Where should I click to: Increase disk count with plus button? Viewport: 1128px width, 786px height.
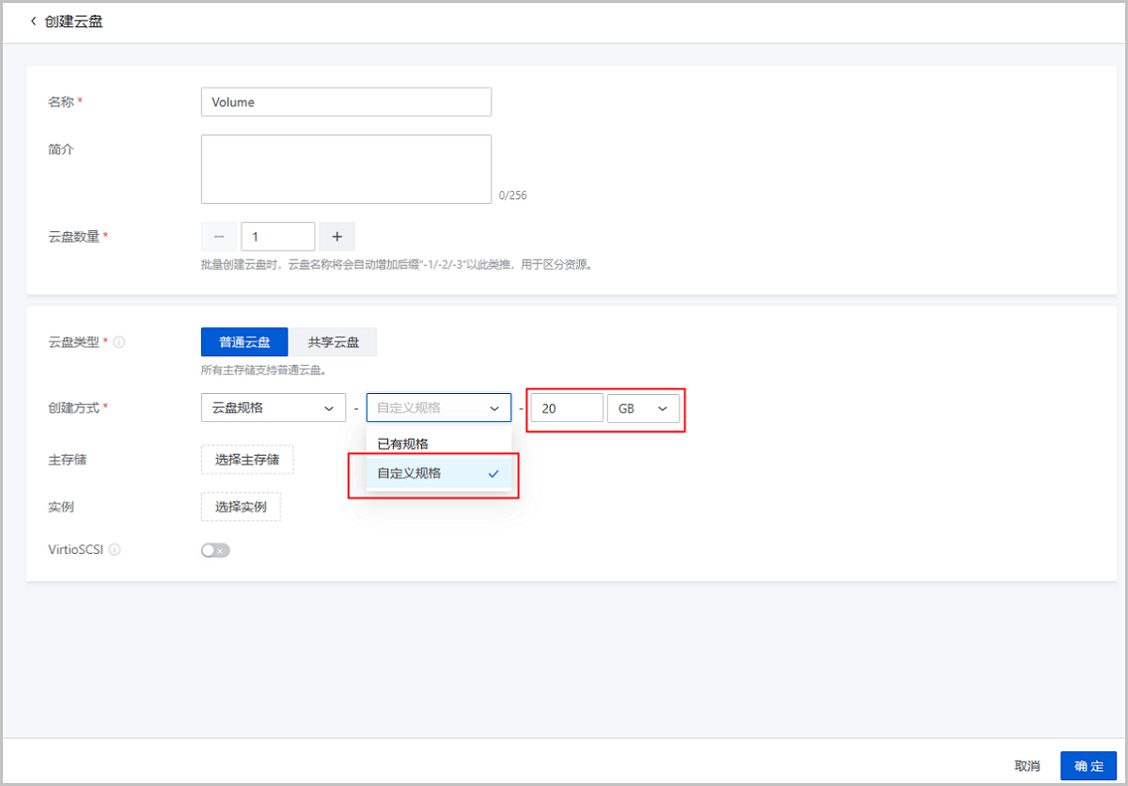337,237
